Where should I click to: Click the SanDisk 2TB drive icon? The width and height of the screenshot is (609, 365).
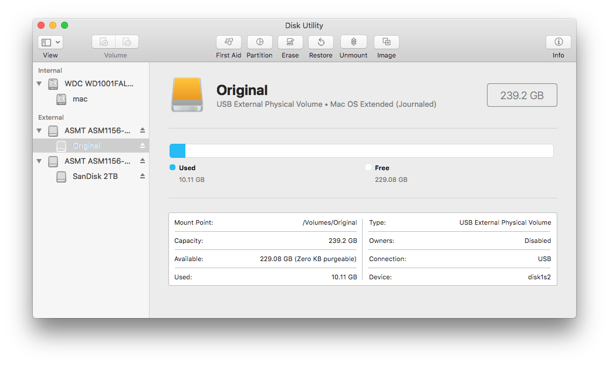[62, 177]
